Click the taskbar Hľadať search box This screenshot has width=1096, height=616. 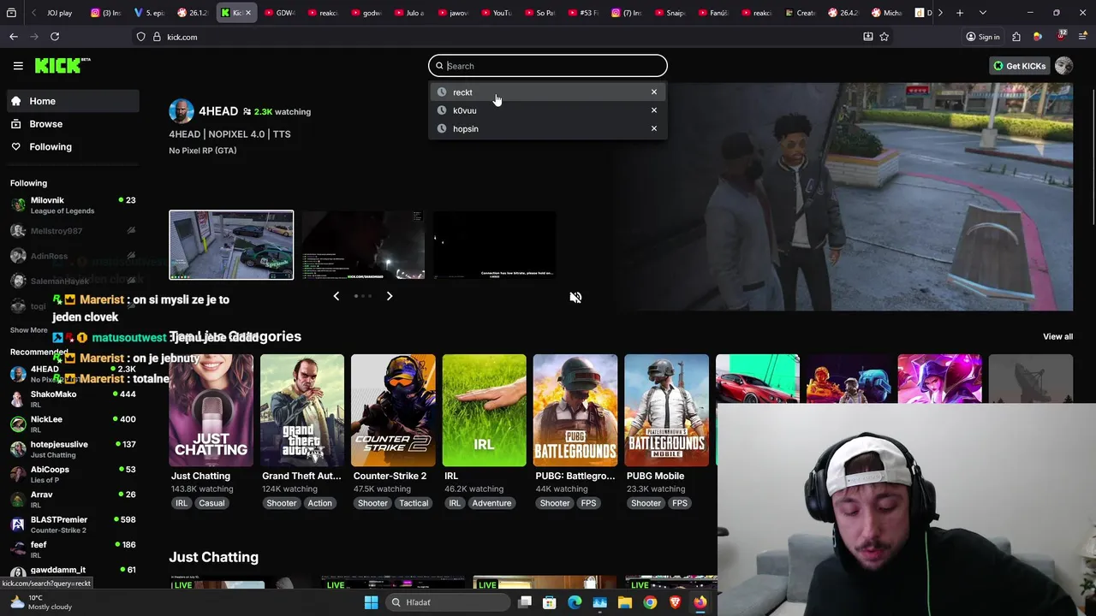(x=446, y=602)
